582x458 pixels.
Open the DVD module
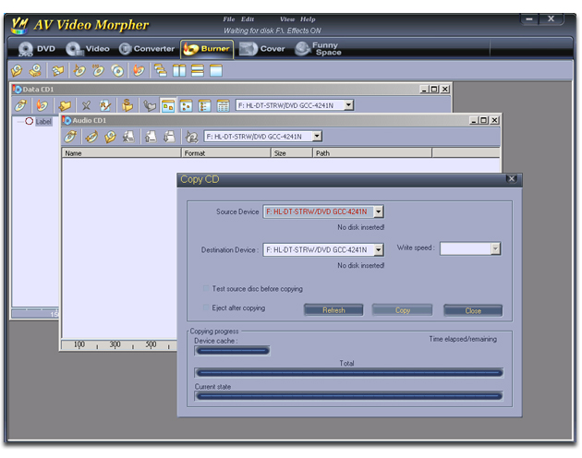coord(38,49)
